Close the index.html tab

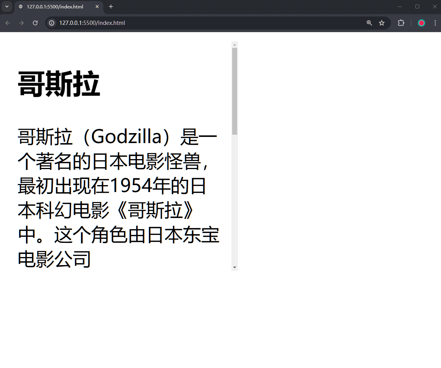97,7
